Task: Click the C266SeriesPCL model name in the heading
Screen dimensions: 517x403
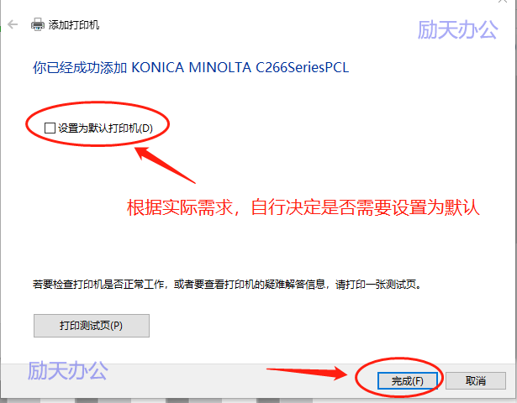Action: [303, 67]
